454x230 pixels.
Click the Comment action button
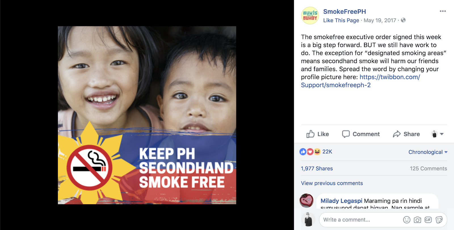click(x=361, y=134)
